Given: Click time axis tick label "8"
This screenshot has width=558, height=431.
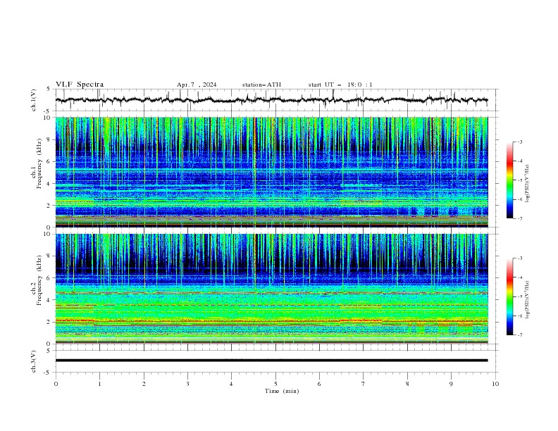Looking at the screenshot, I should tap(407, 384).
